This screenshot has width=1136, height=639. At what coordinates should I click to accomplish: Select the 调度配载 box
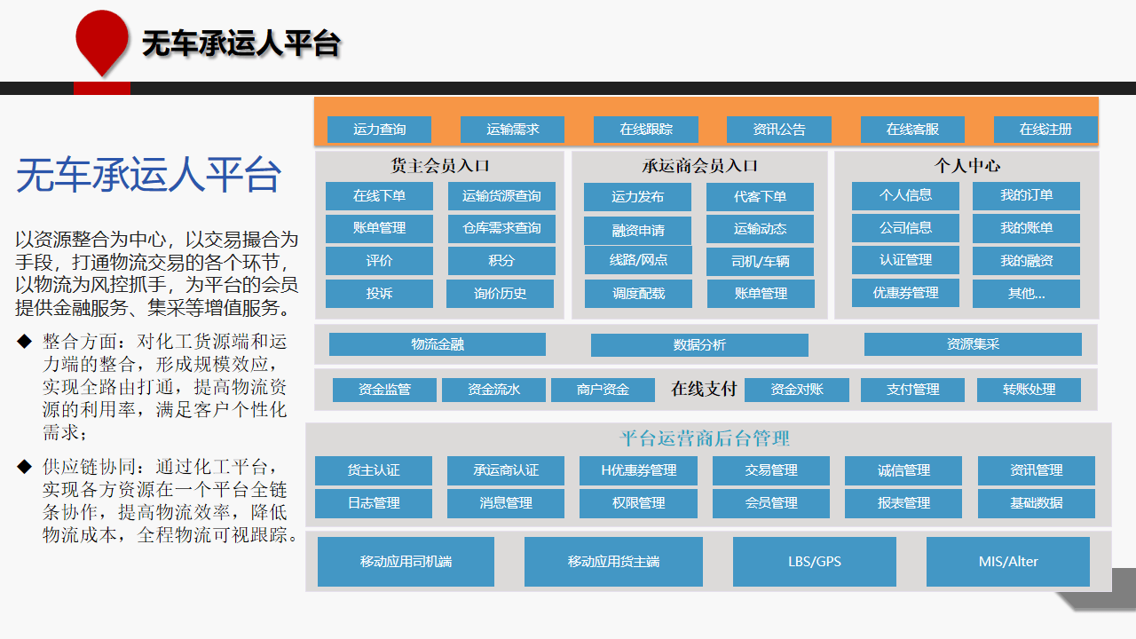[x=638, y=294]
